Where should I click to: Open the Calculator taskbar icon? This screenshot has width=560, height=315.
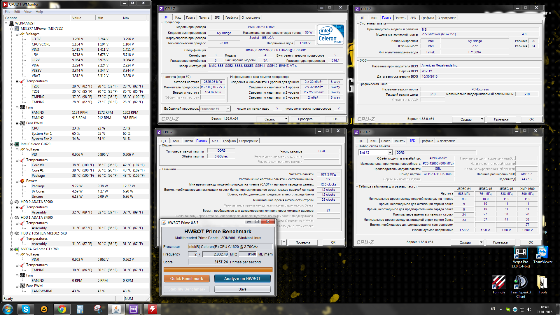pyautogui.click(x=80, y=309)
